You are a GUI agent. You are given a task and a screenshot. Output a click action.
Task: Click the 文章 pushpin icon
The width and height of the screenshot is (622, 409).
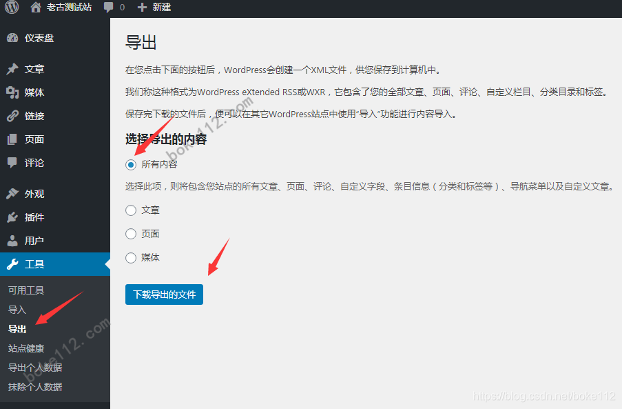point(12,69)
